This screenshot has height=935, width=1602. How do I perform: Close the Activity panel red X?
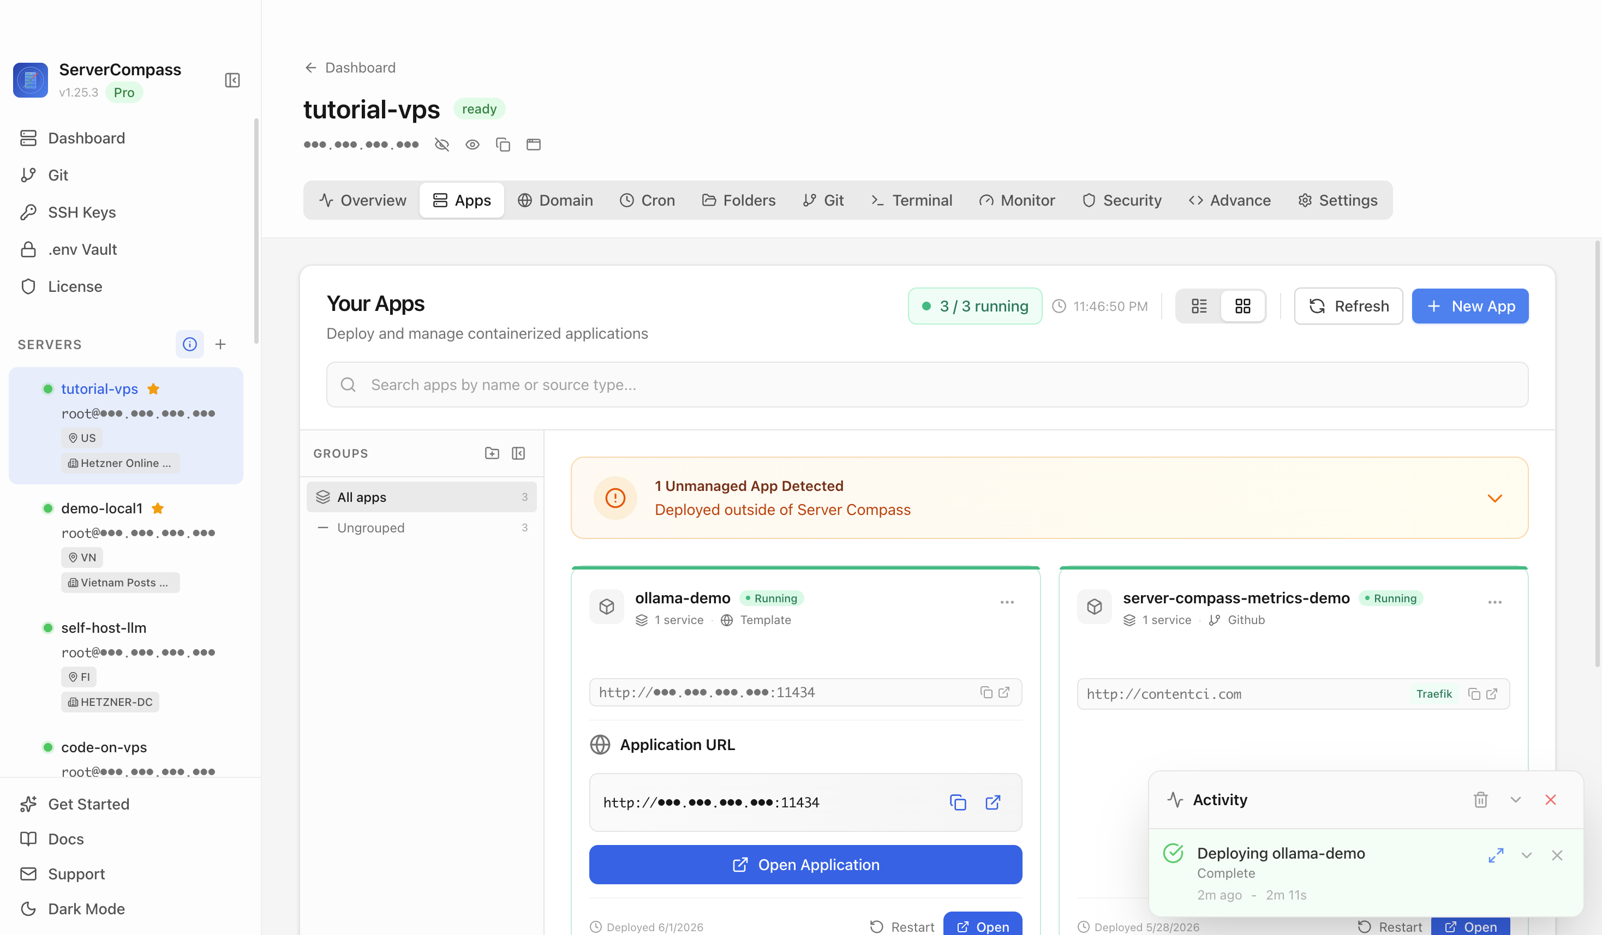[1551, 800]
